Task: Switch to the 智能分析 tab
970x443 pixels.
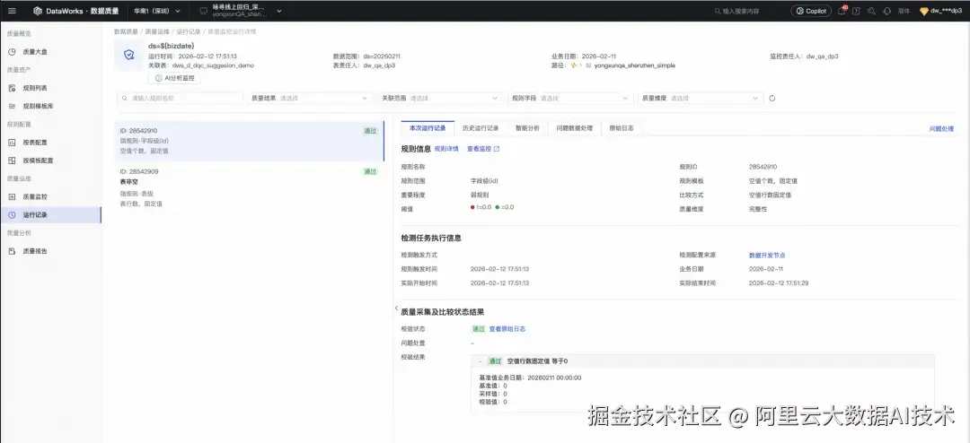Action: click(527, 128)
